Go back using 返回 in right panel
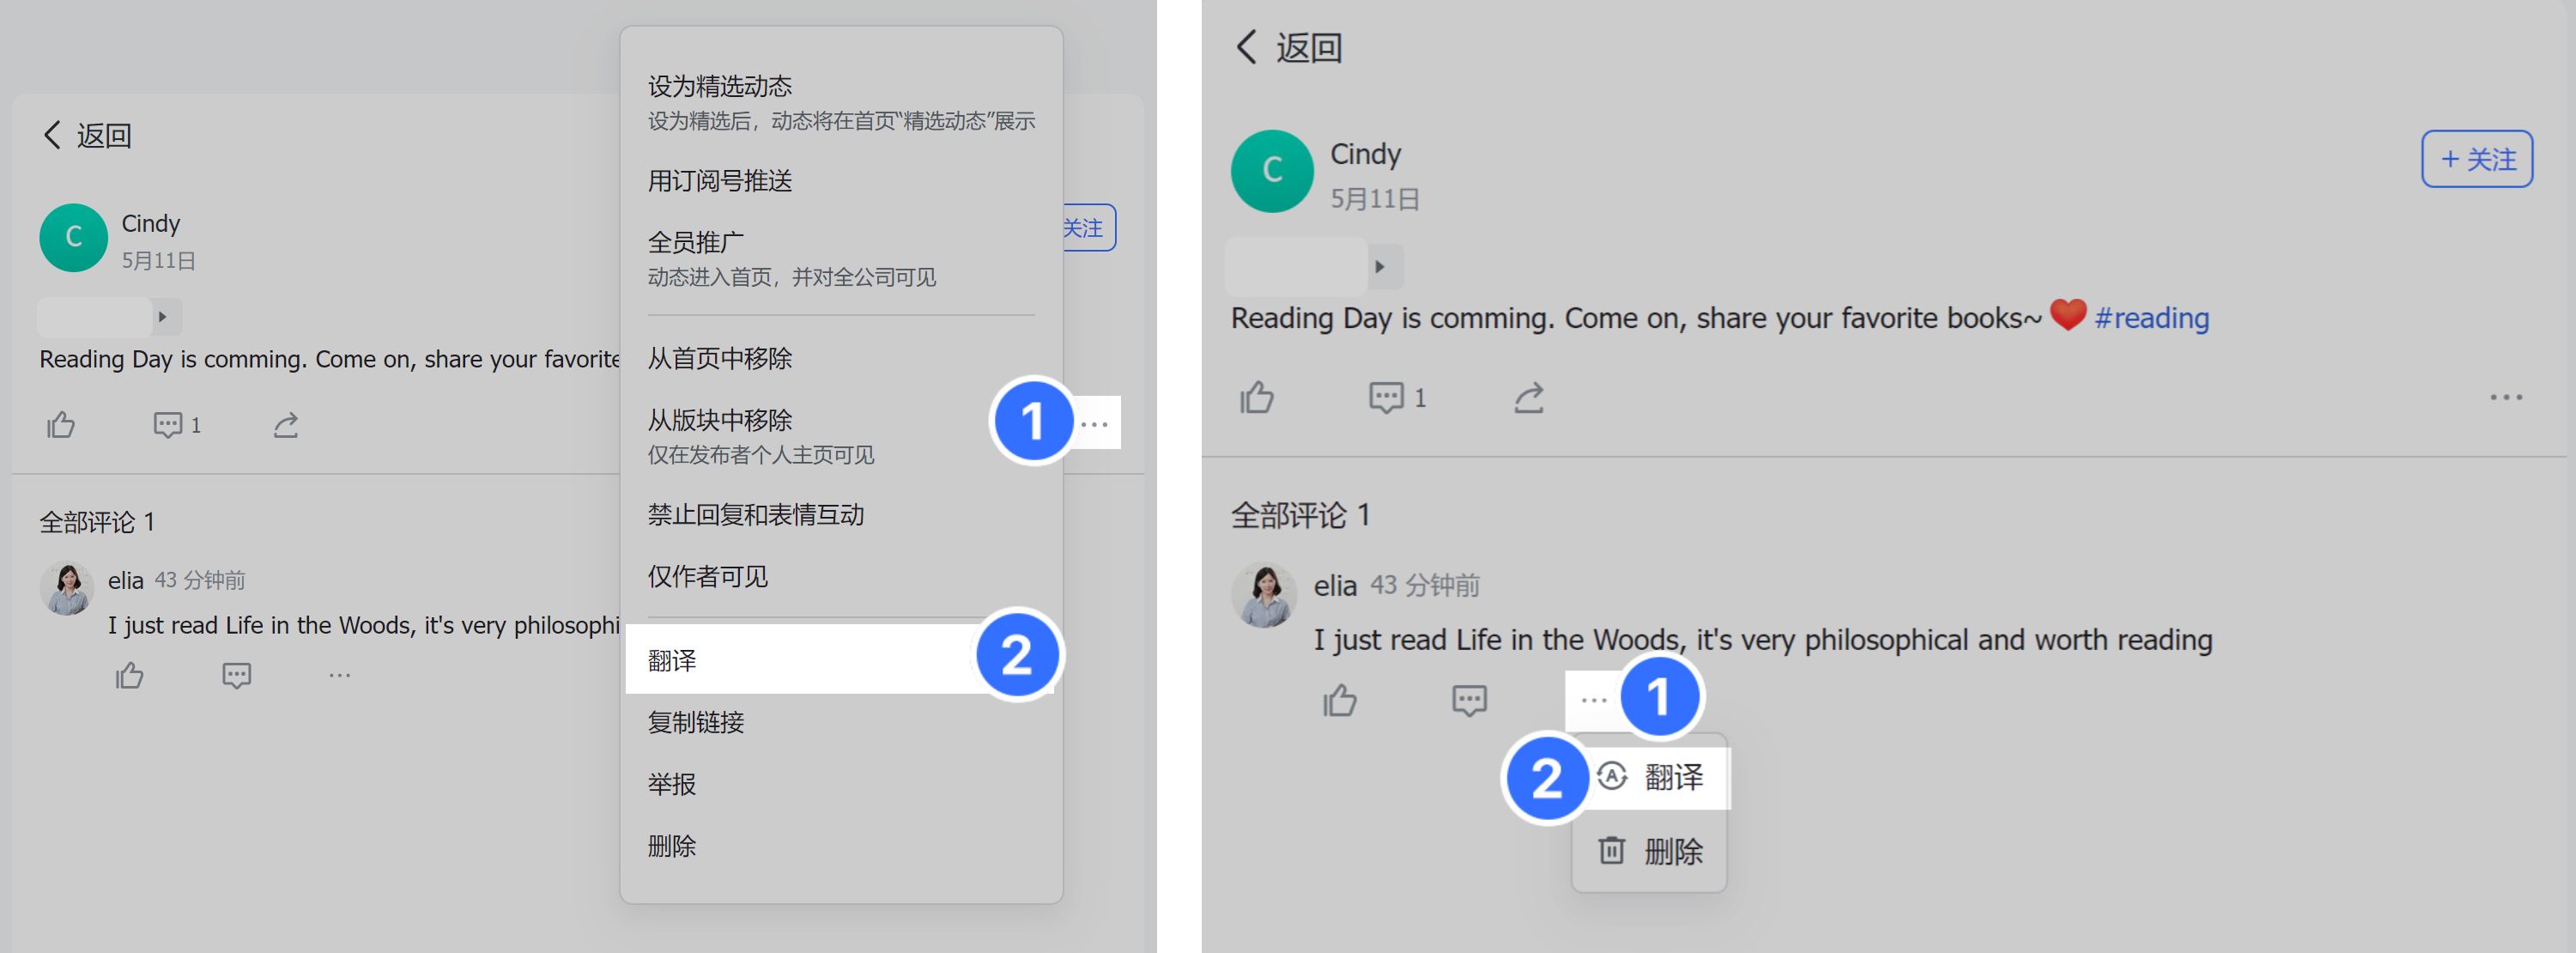2576x953 pixels. coord(1289,47)
